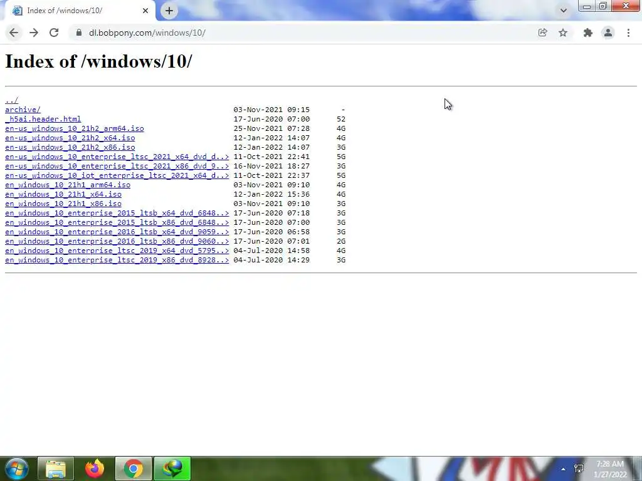Open Chrome three-dot menu
Screen dimensions: 642x481
coord(628,33)
